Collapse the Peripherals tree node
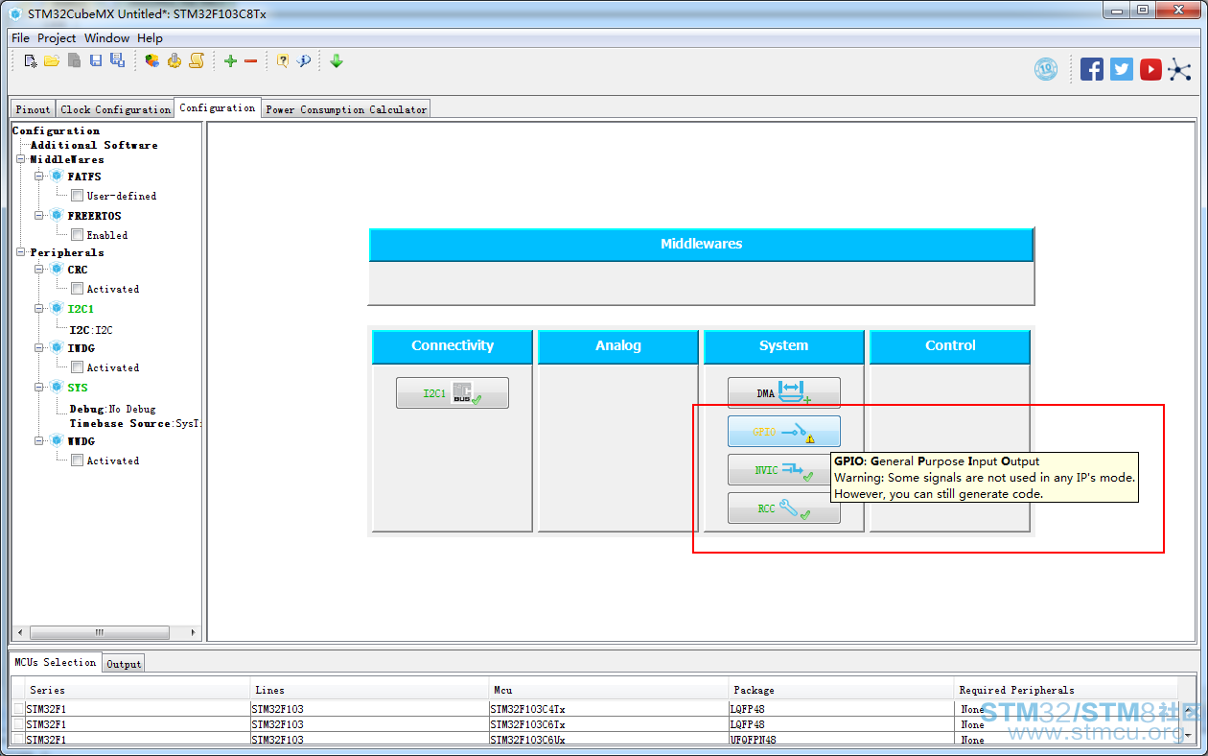Viewport: 1208px width, 756px height. pyautogui.click(x=21, y=252)
